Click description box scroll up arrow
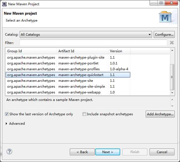 pos(172,100)
